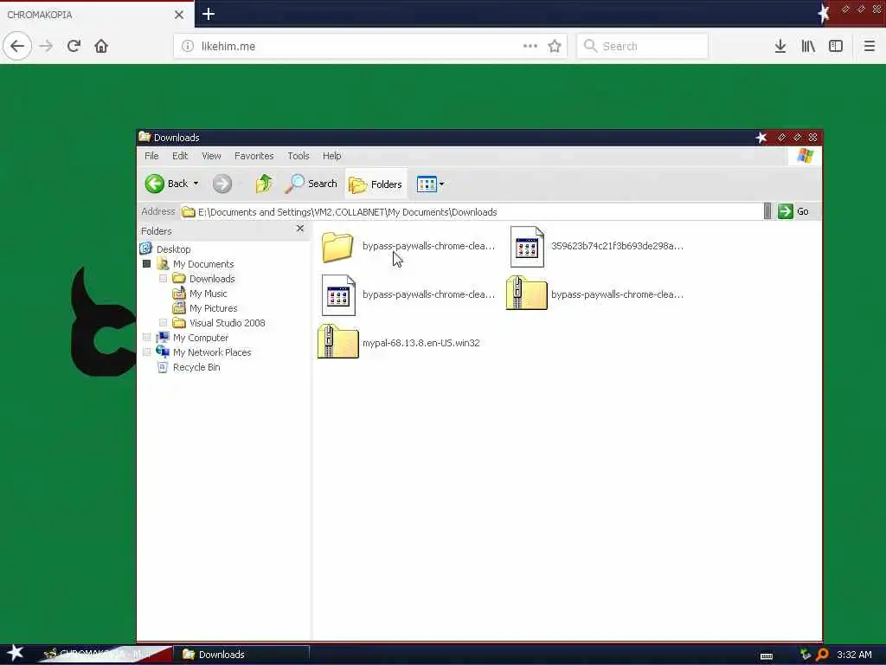This screenshot has width=886, height=665.
Task: Select Visual Studio 2008 folder
Action: click(x=228, y=323)
